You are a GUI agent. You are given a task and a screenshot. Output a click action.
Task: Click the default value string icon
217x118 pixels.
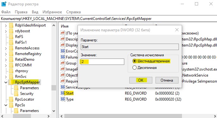coord(63,33)
